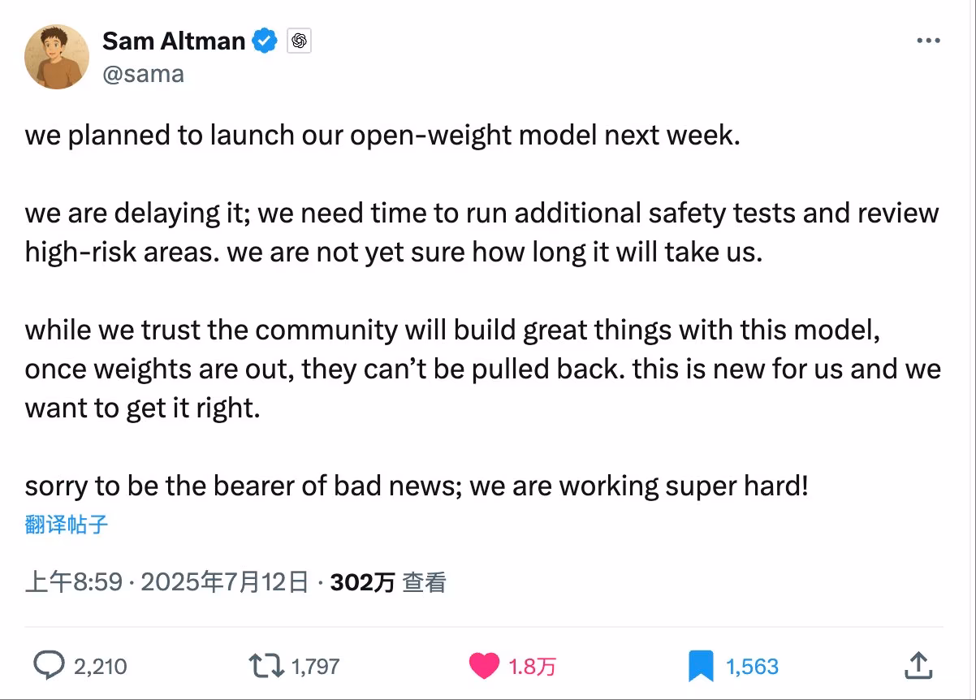
Task: Open Sam Altman's profile avatar
Action: pyautogui.click(x=56, y=56)
